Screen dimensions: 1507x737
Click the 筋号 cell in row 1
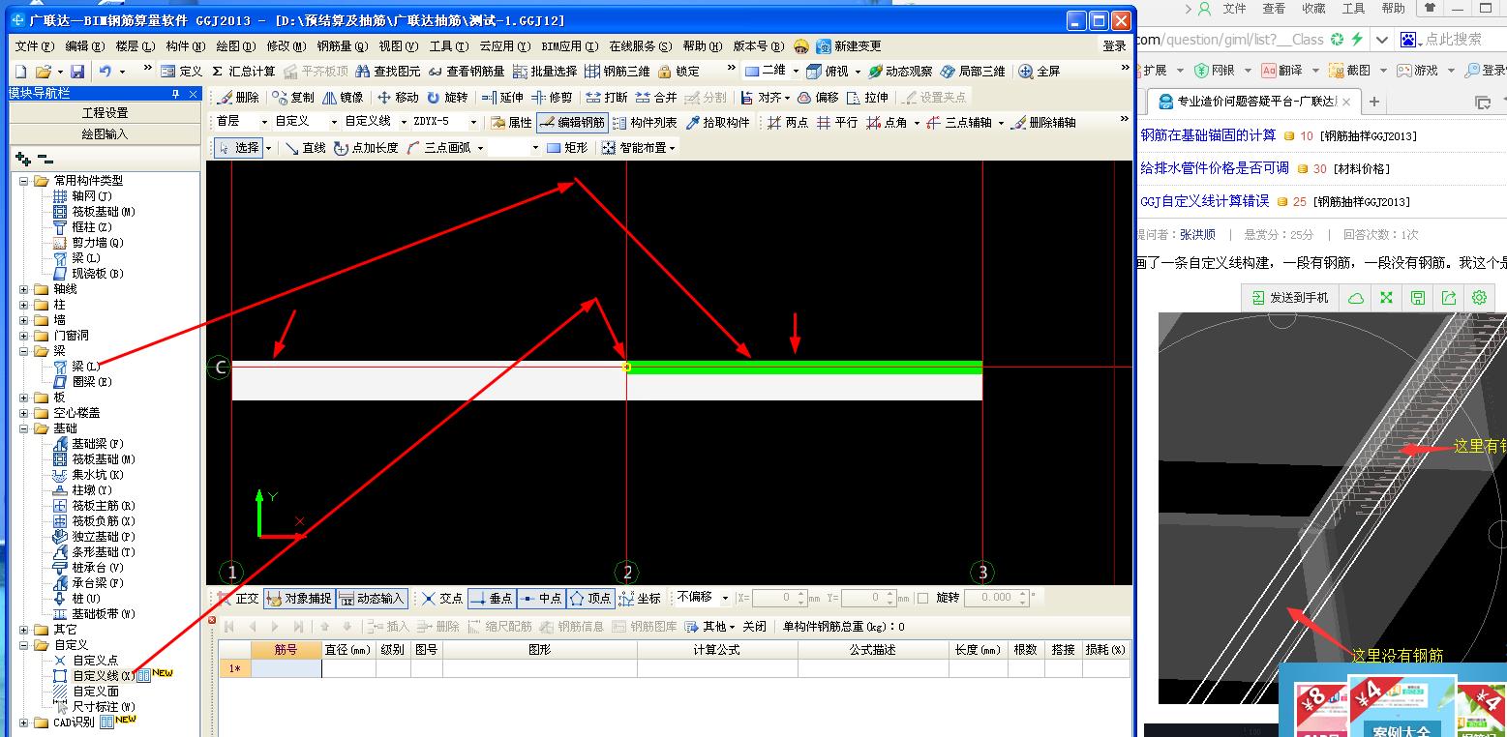click(286, 668)
